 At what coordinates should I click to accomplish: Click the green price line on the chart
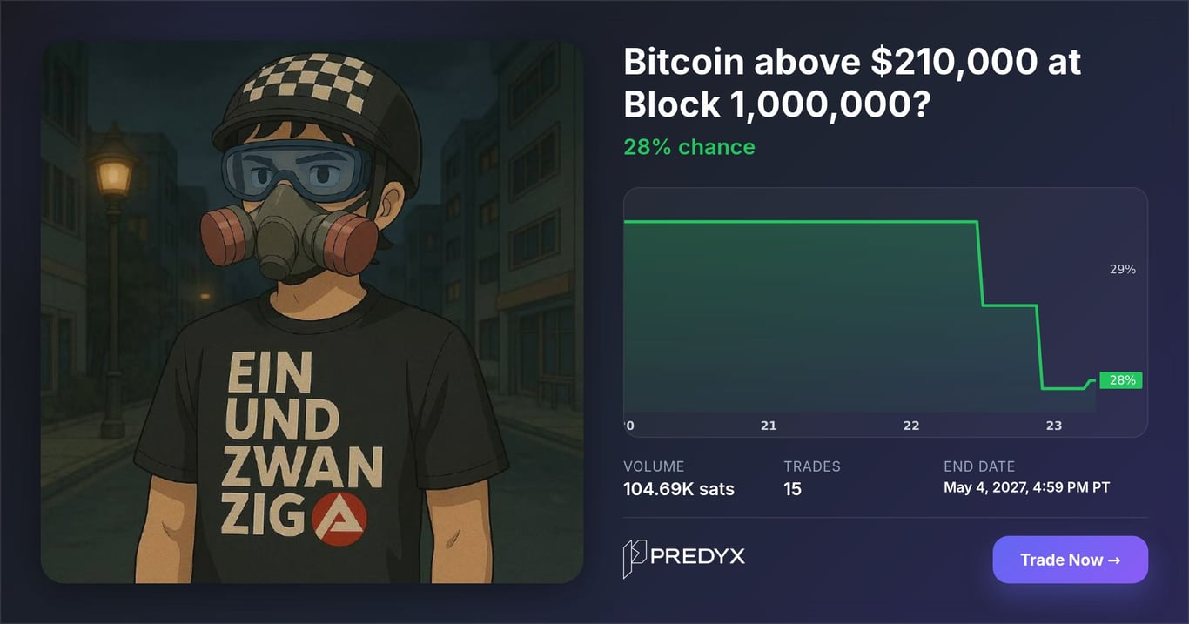[801, 222]
